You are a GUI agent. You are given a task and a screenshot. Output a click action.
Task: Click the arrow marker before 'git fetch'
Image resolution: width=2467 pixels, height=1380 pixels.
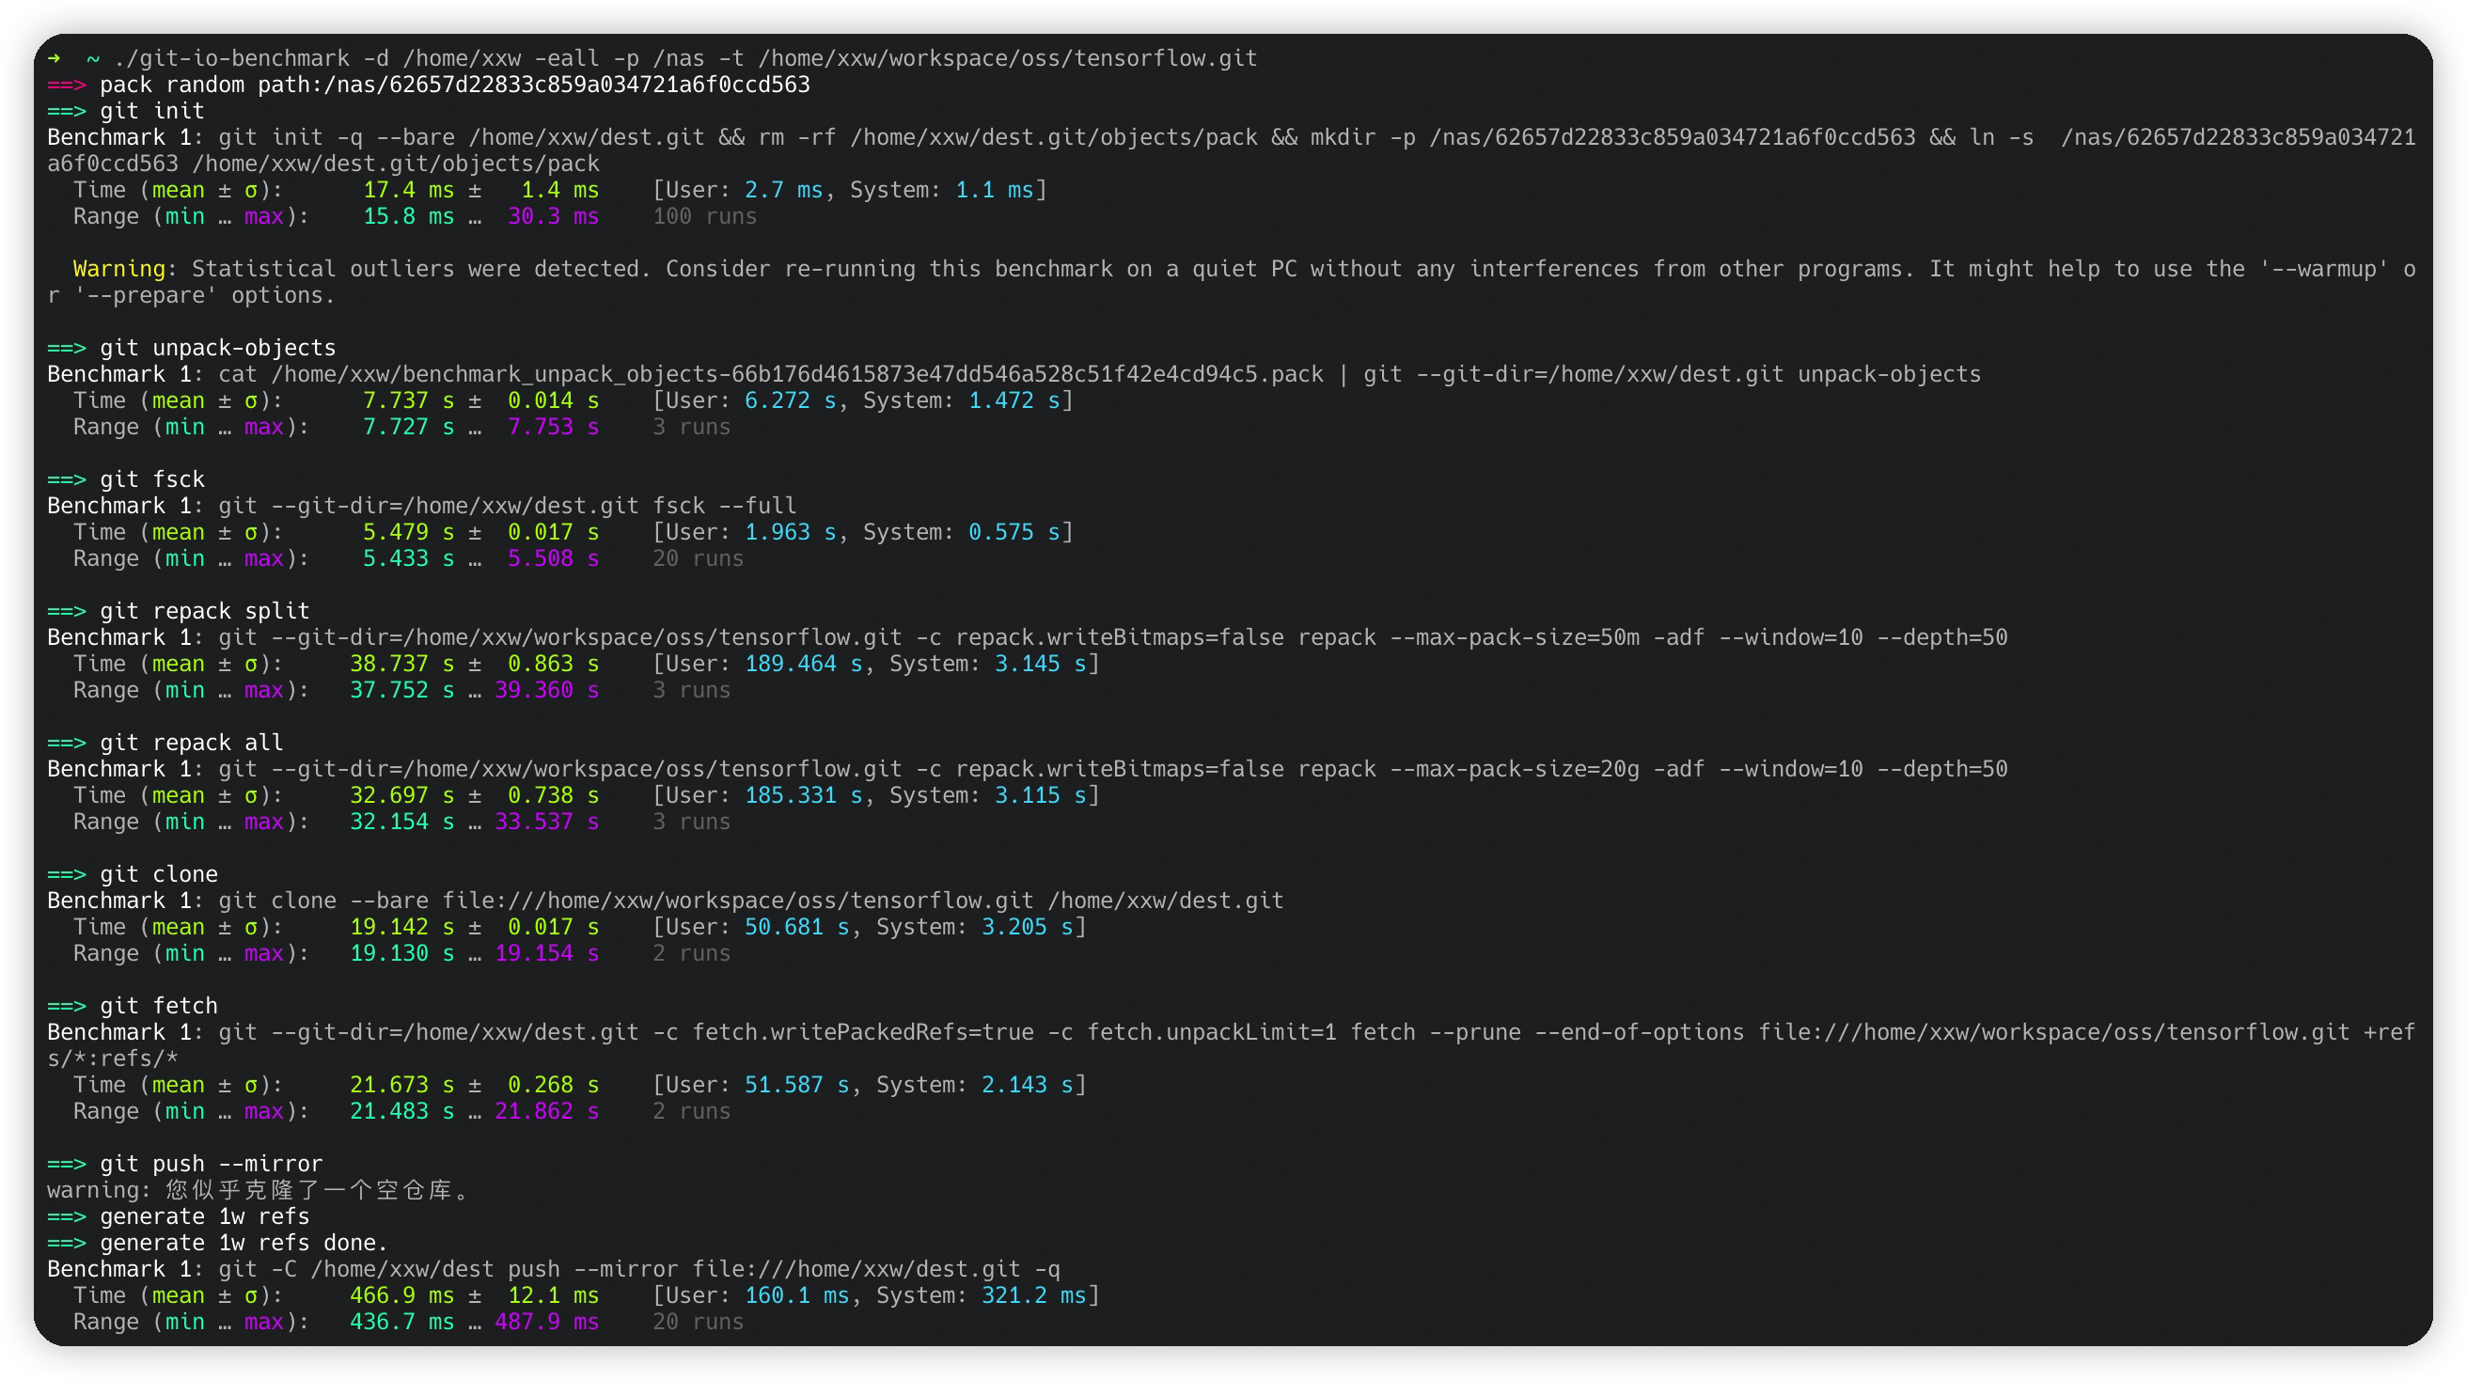[x=66, y=1007]
